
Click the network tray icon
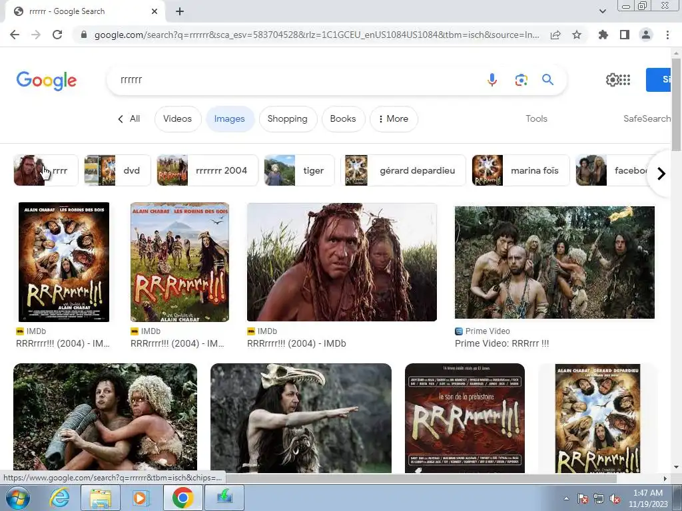coord(599,499)
